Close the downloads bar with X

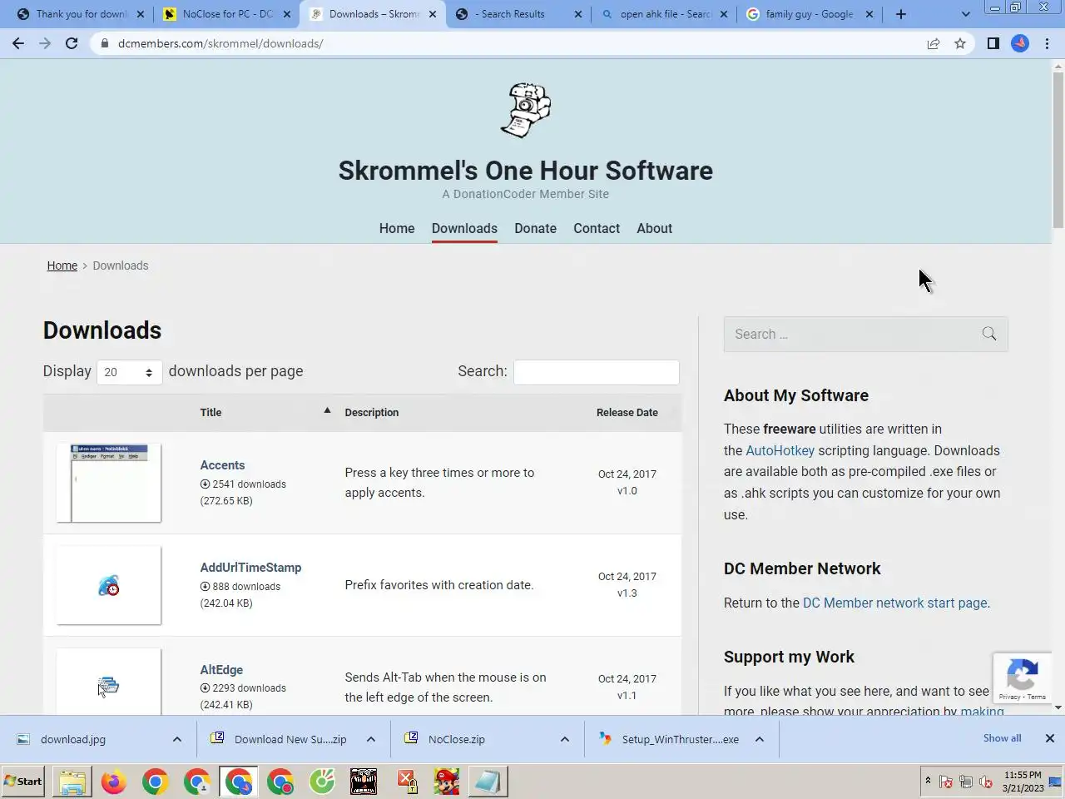tap(1050, 738)
